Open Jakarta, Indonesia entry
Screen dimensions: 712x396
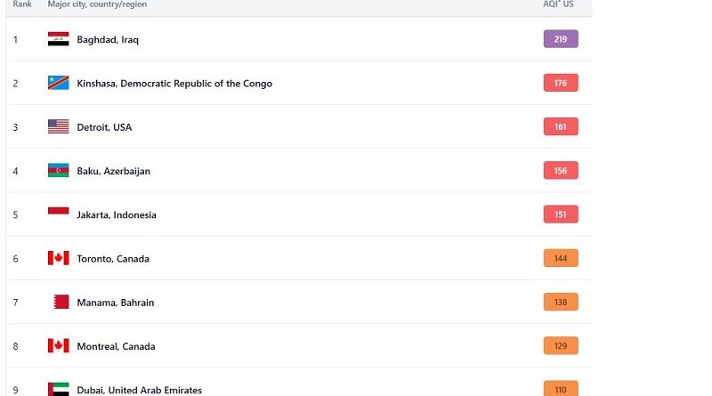coord(116,215)
